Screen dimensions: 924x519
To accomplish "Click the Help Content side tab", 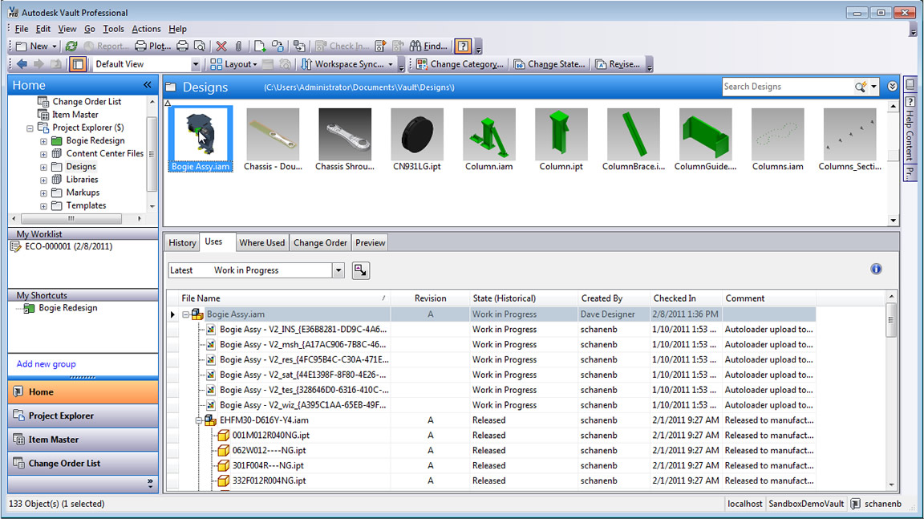I will pos(910,128).
